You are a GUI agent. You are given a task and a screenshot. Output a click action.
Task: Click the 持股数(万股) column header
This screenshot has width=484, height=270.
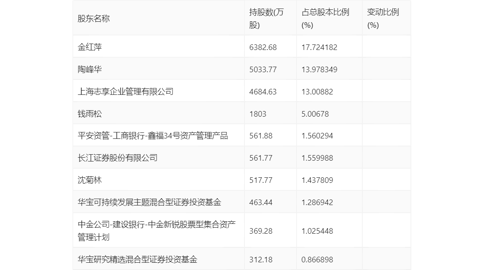(x=266, y=18)
